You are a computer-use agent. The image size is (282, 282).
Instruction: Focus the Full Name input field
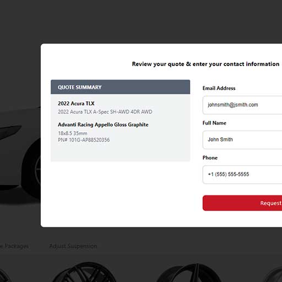pos(242,140)
